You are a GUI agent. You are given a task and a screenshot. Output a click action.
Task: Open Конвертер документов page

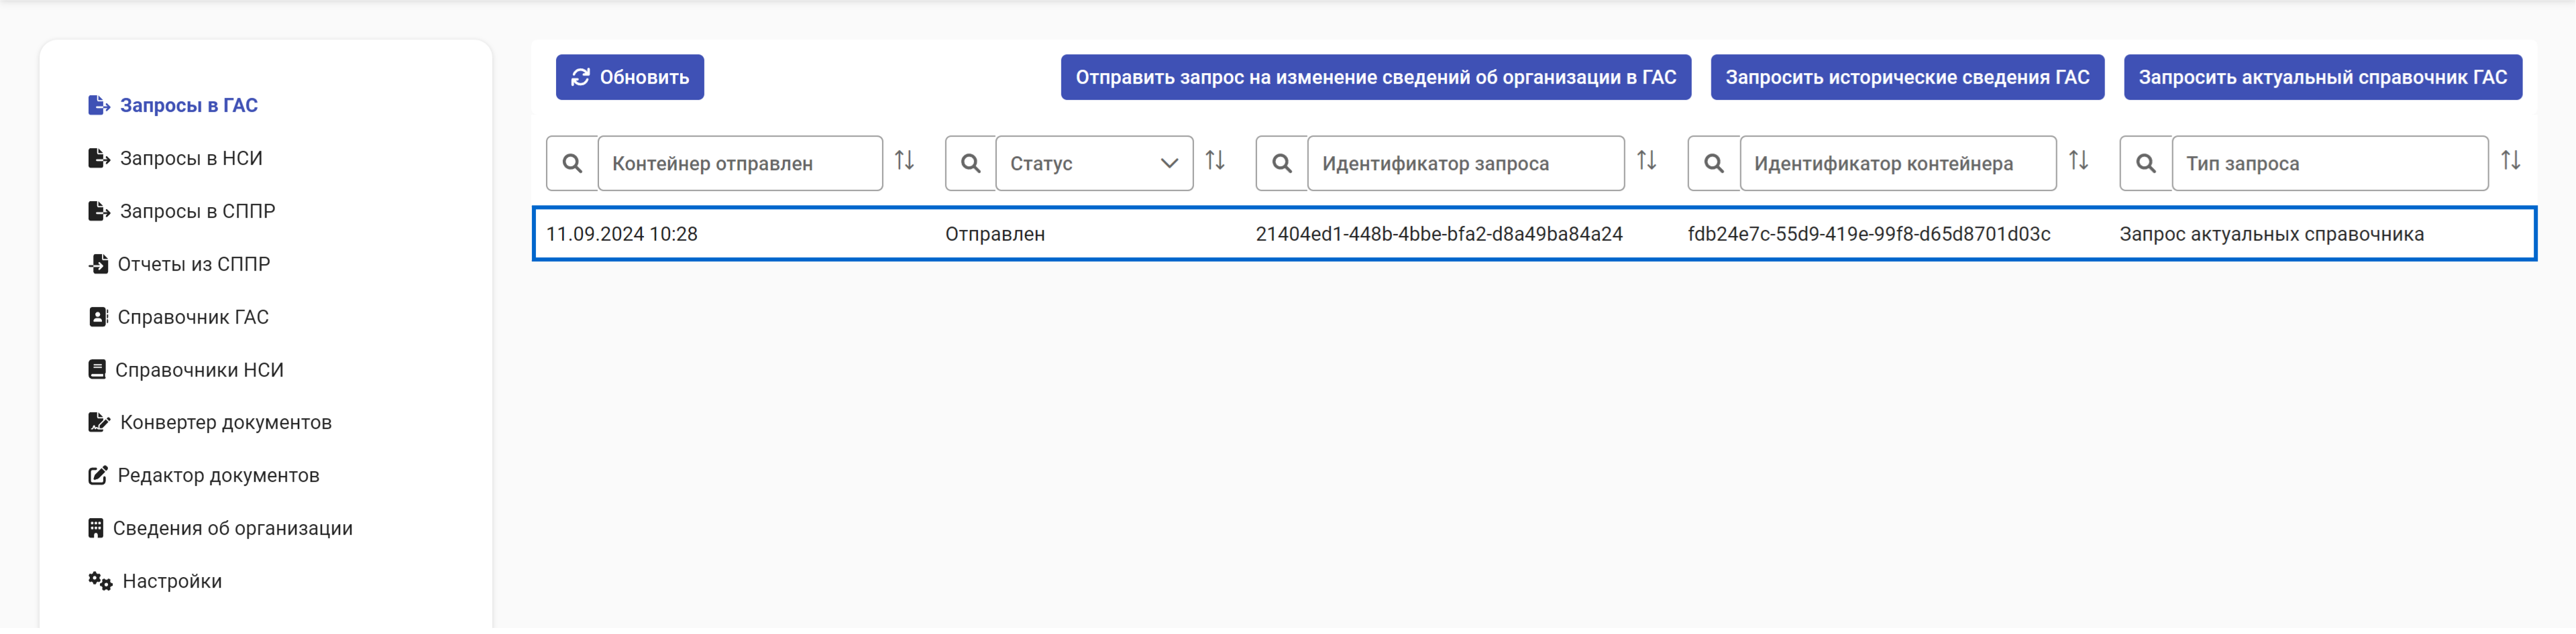[226, 424]
